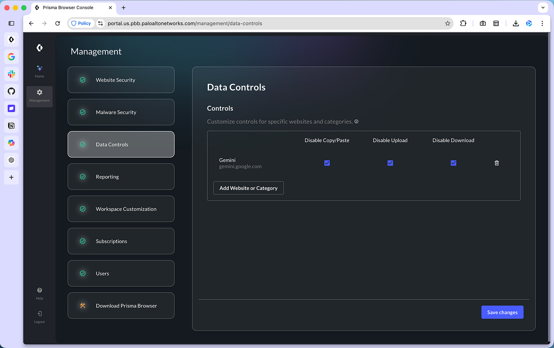The height and width of the screenshot is (348, 554).
Task: Open the tab search chevron at top right
Action: [x=543, y=8]
